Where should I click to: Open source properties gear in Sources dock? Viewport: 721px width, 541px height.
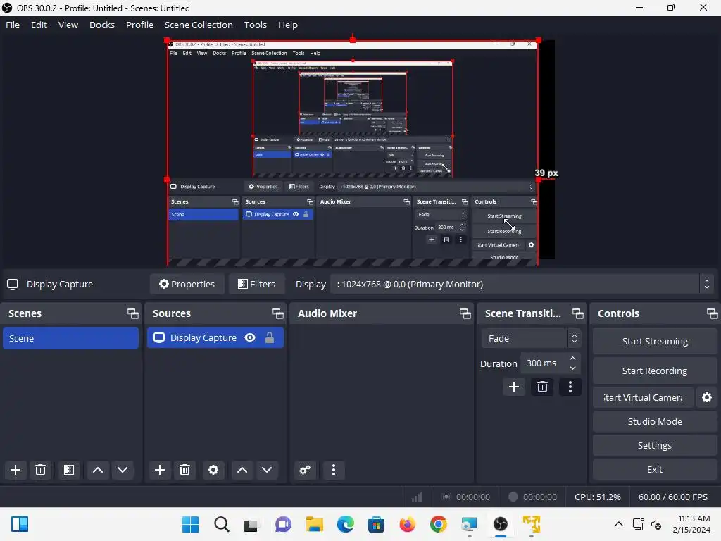[x=213, y=470]
